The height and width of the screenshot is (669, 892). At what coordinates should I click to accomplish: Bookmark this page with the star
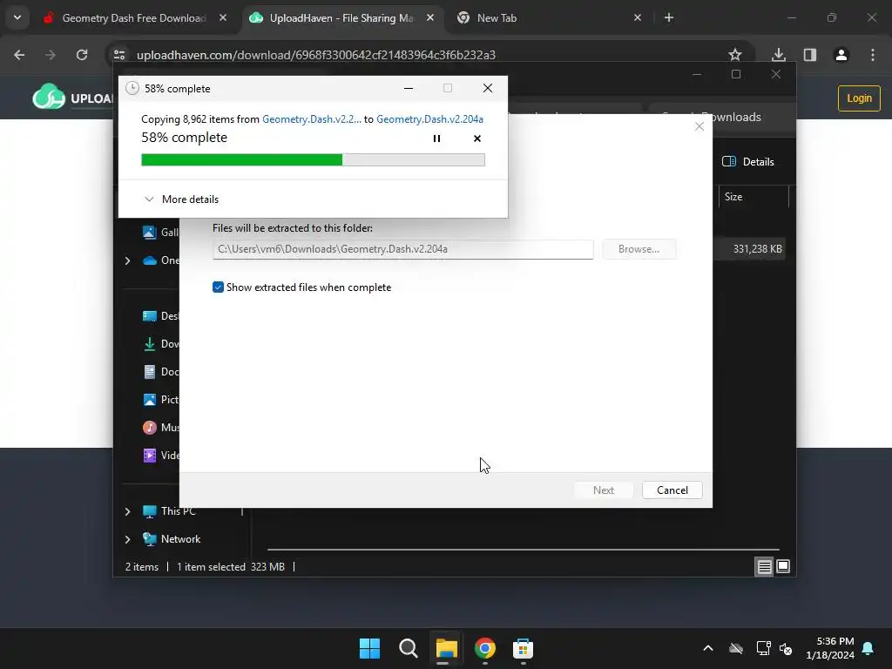click(x=735, y=55)
